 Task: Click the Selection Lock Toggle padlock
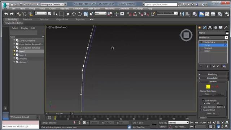(x=79, y=123)
